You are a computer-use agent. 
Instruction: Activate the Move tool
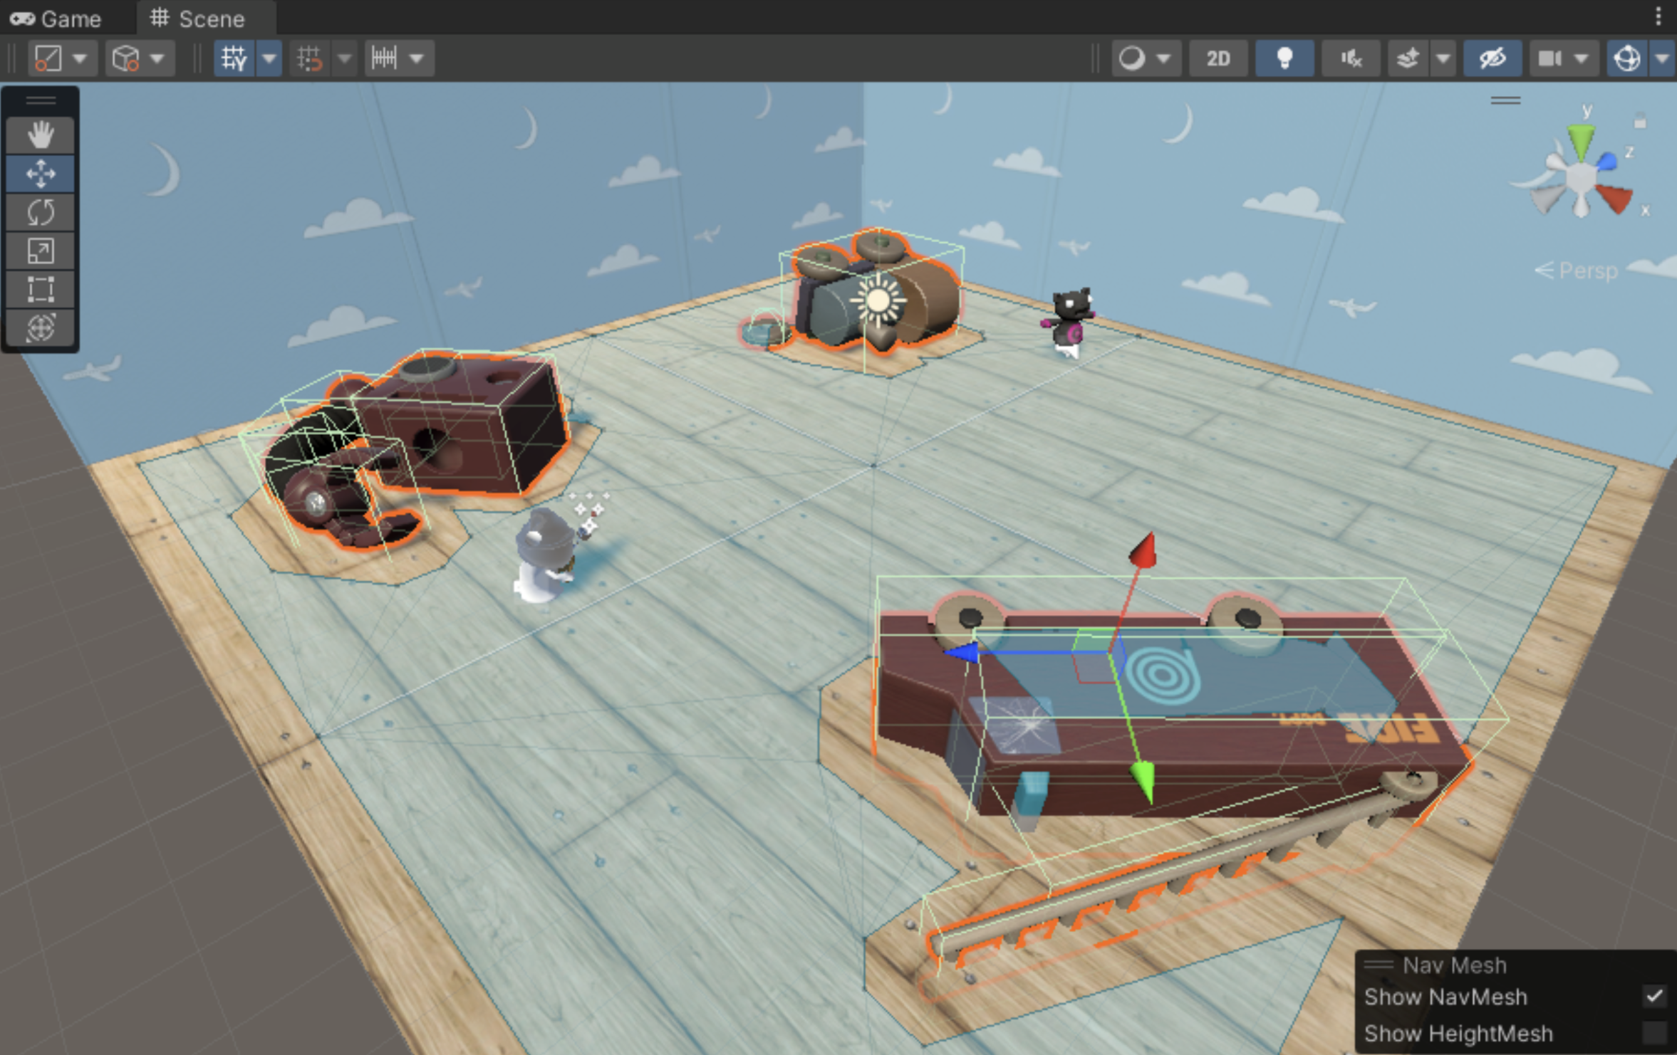[x=40, y=174]
